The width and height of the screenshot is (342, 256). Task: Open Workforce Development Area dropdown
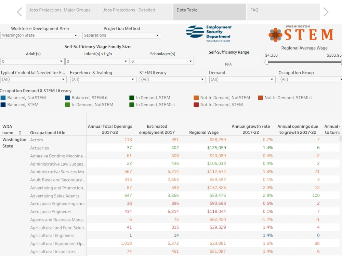(39, 35)
